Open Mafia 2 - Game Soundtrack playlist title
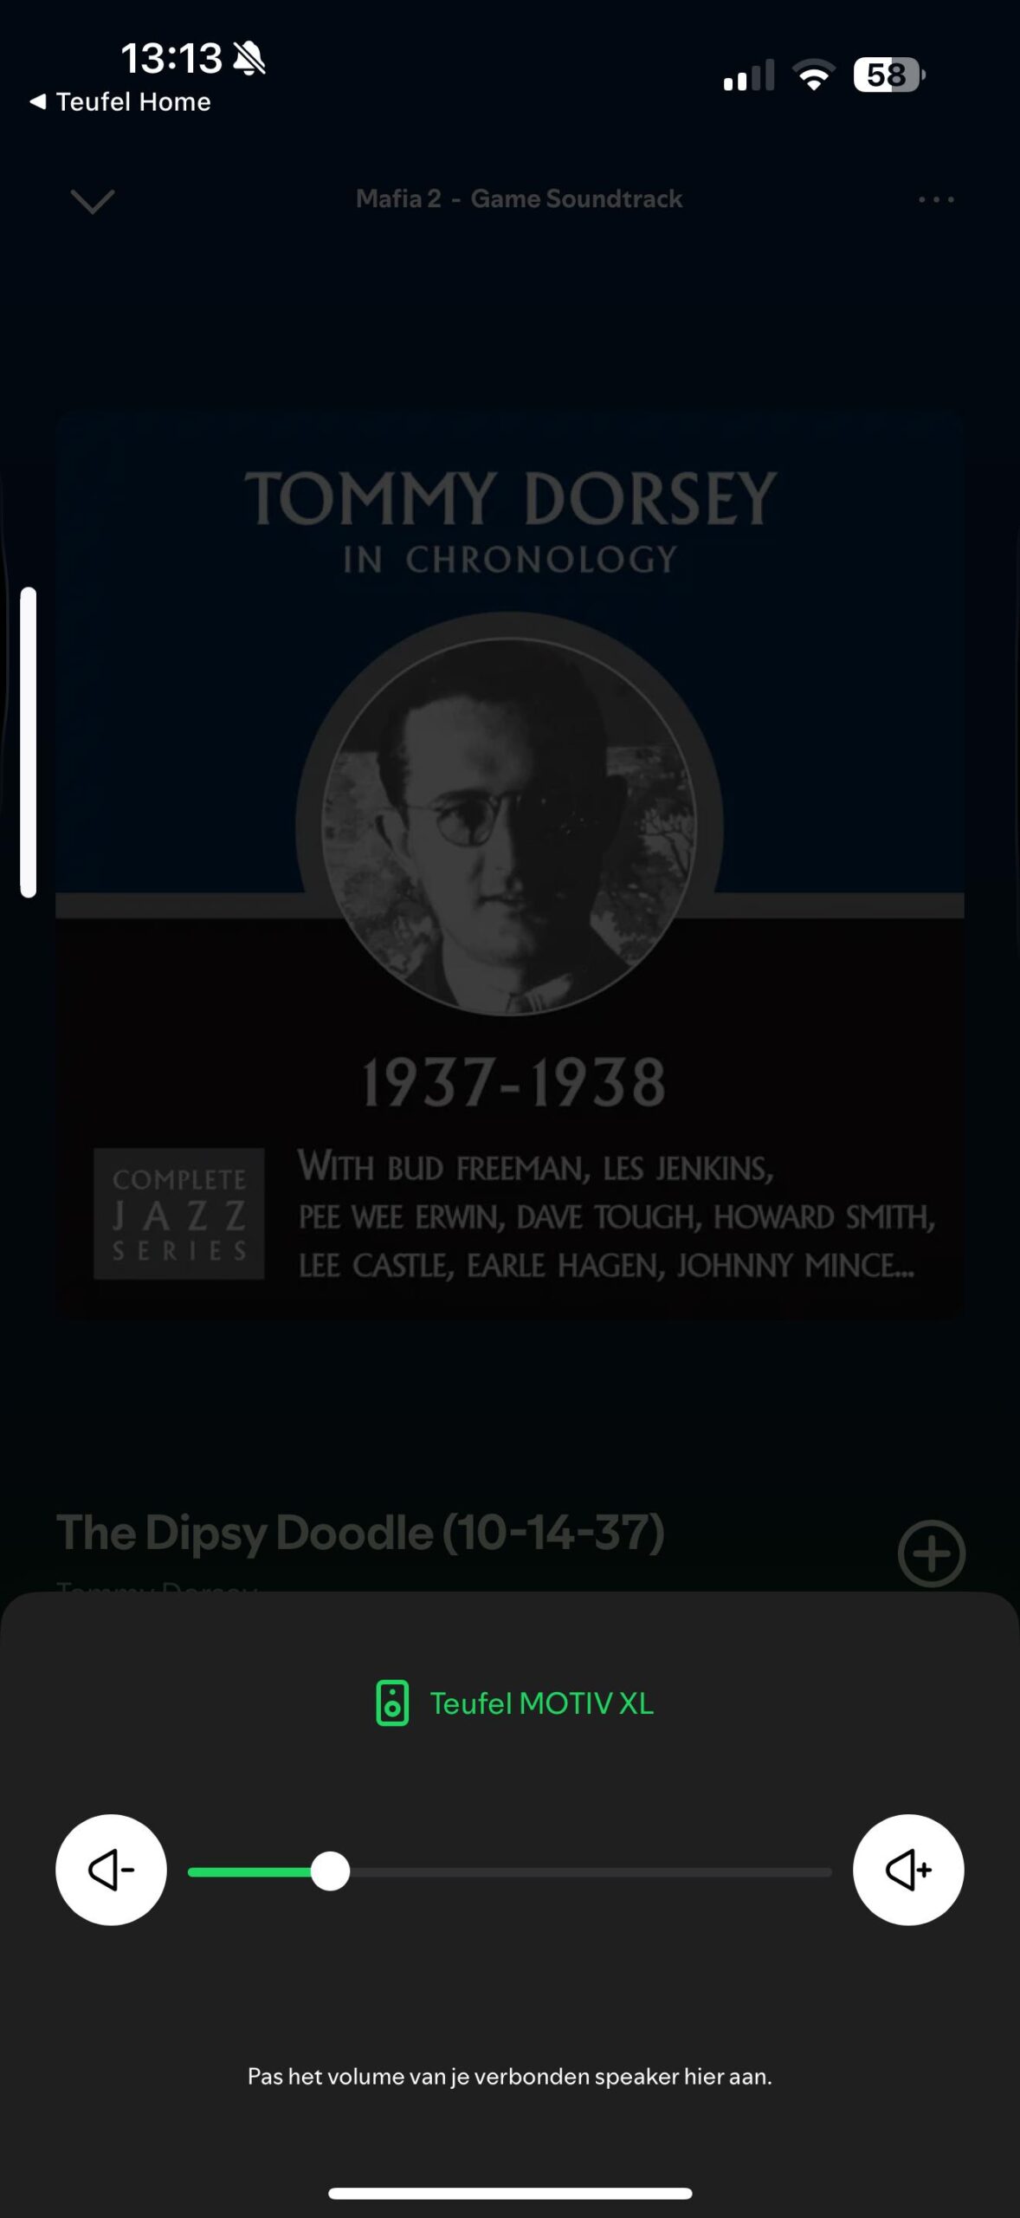The width and height of the screenshot is (1020, 2218). (x=519, y=198)
